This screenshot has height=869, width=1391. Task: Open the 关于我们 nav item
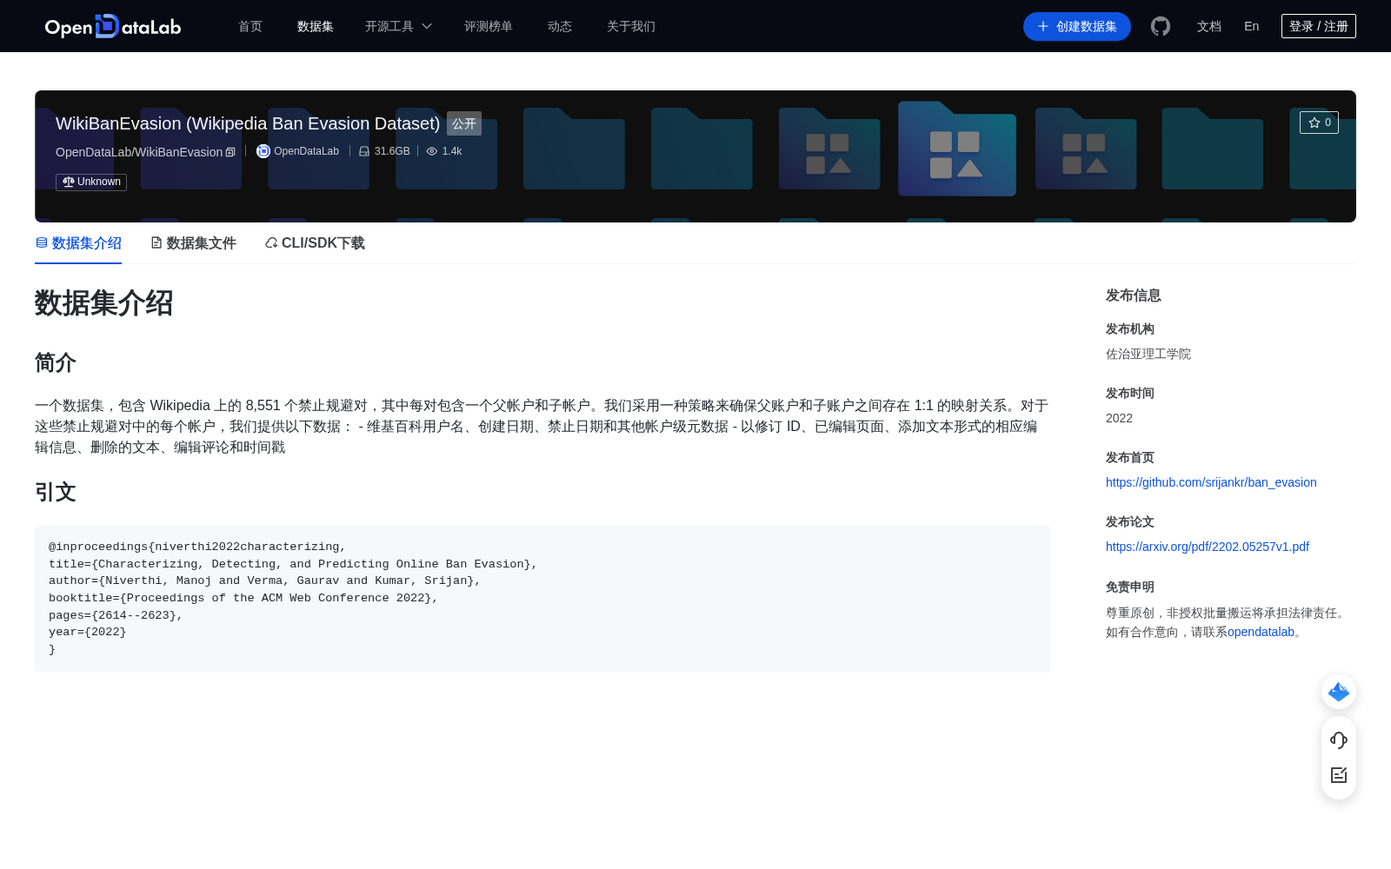(x=631, y=26)
